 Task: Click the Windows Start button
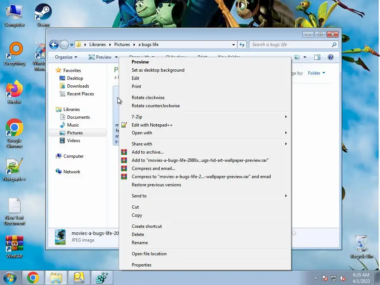[10, 278]
